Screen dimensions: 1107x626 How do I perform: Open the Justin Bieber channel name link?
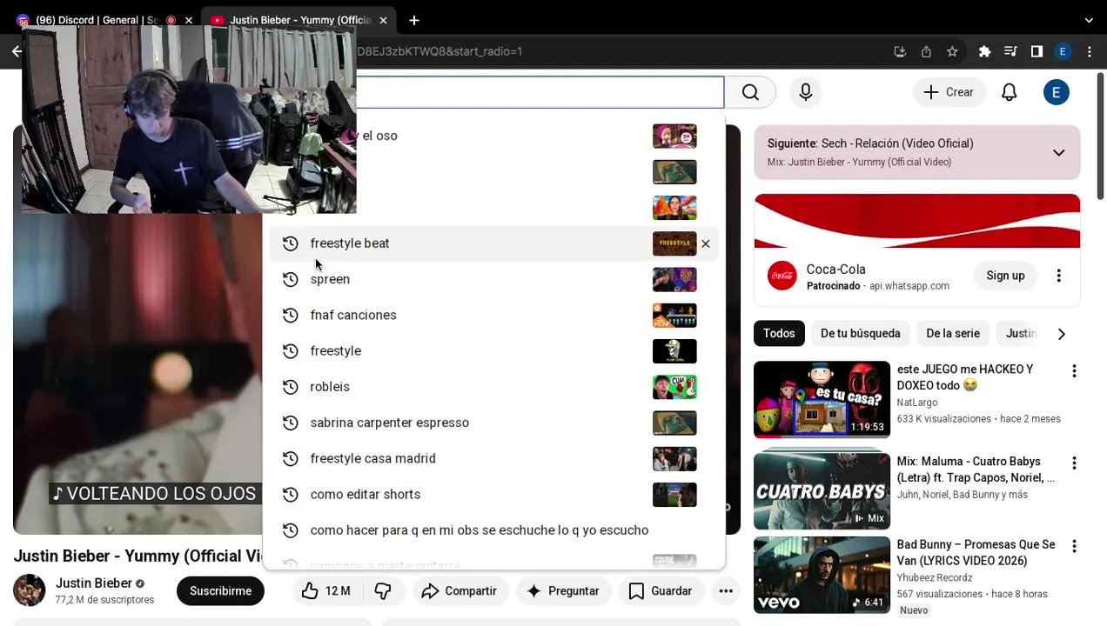point(94,583)
